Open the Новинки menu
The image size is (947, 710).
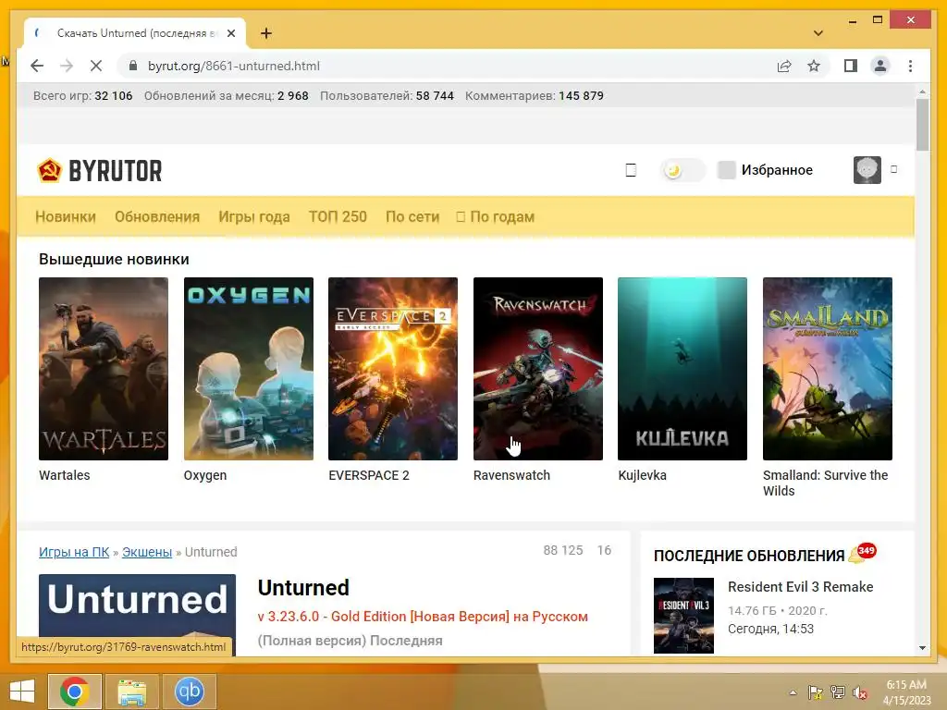click(66, 216)
